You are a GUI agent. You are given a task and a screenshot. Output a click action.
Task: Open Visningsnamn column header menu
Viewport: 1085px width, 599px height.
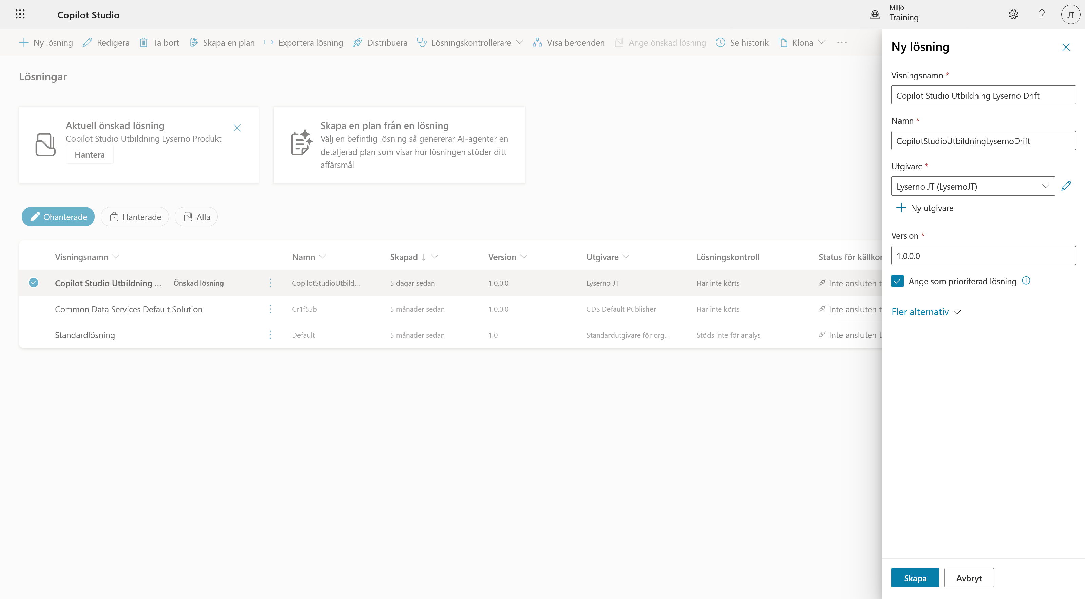(x=87, y=256)
